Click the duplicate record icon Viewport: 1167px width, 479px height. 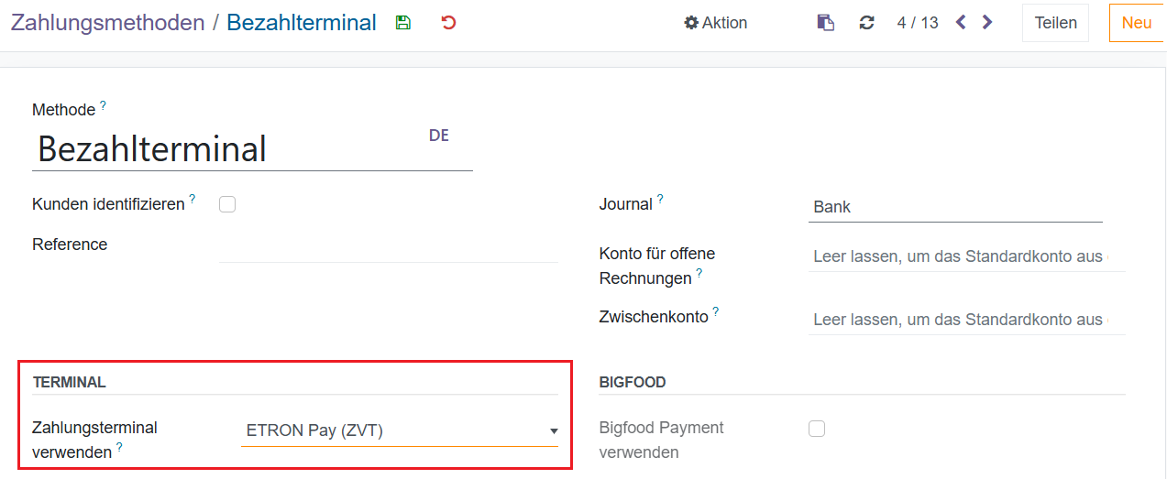point(826,23)
